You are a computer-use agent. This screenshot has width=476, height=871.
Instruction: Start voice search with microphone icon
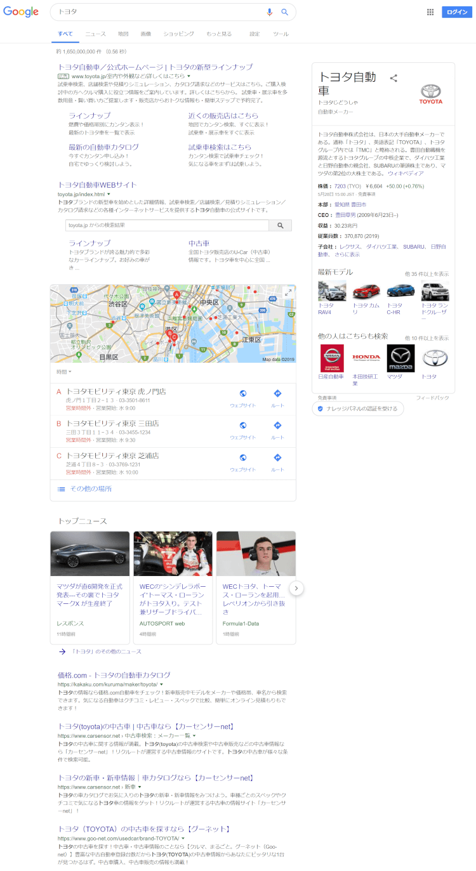pyautogui.click(x=270, y=12)
